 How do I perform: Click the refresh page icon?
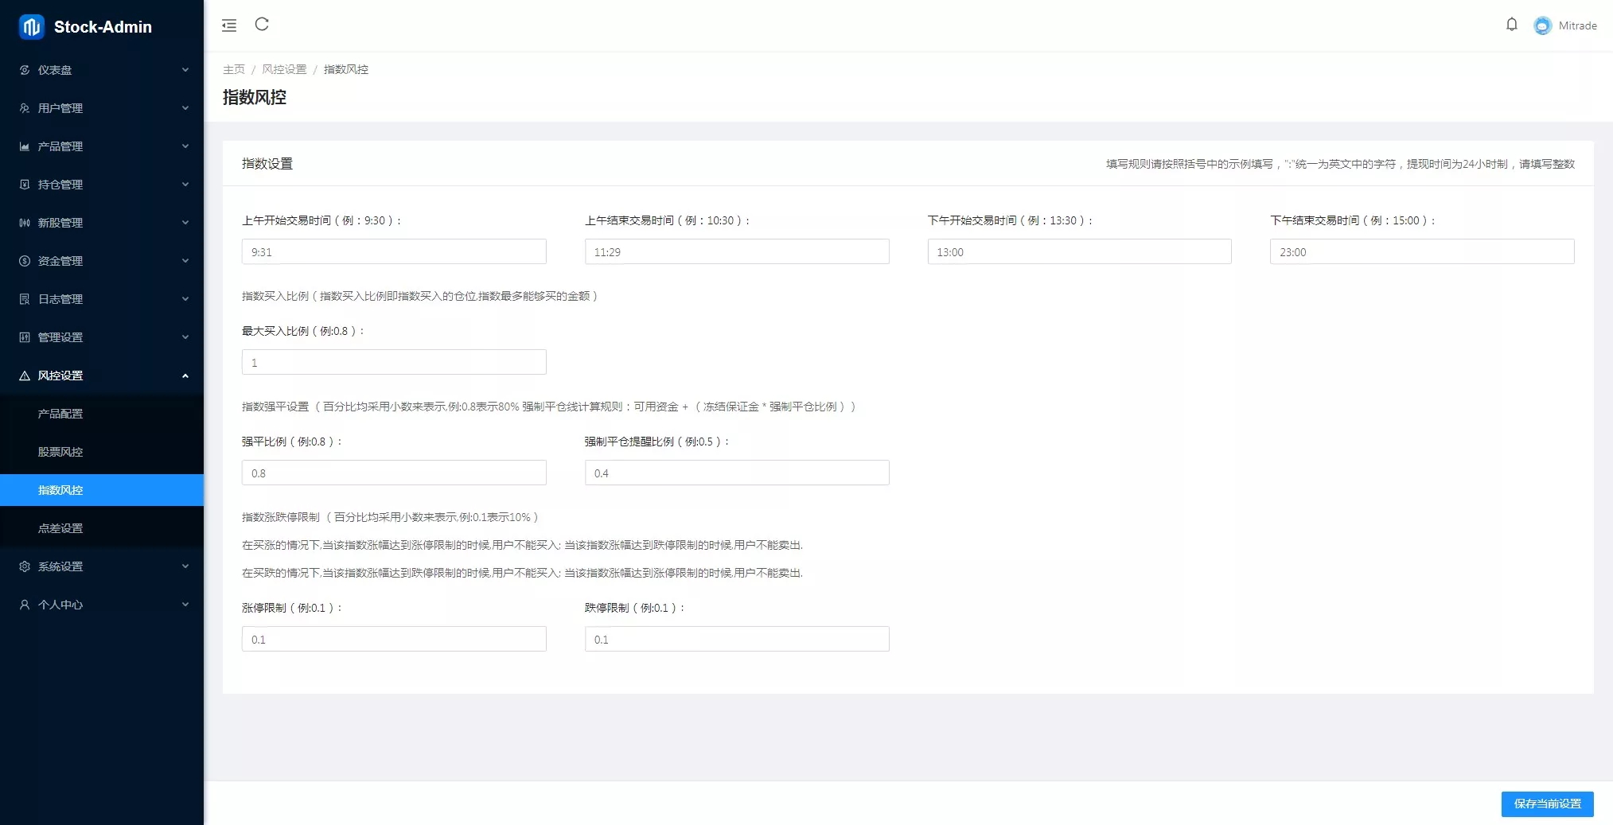pos(262,25)
